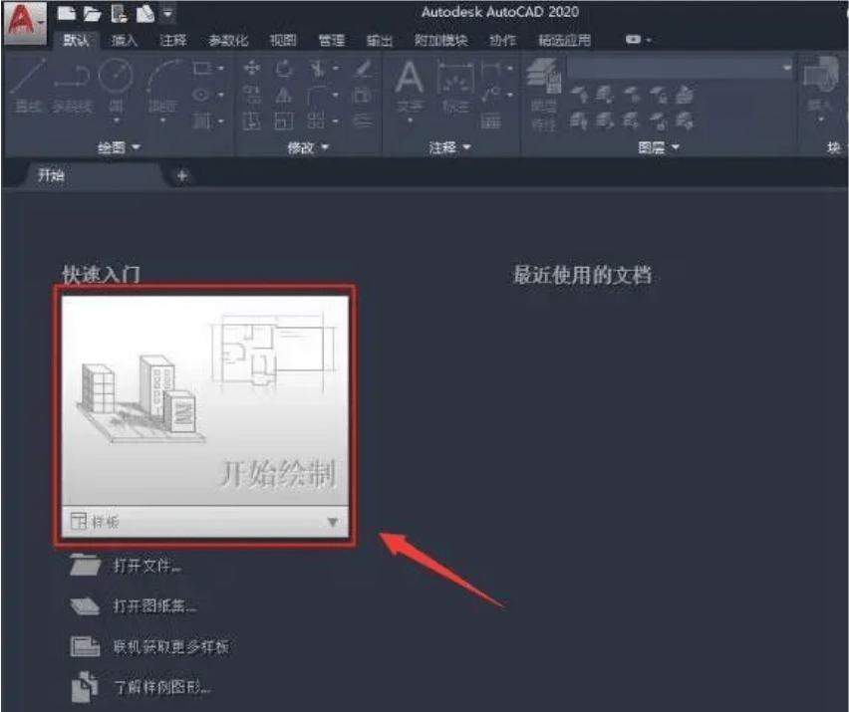Select the Array tool in Modify panel

point(316,120)
